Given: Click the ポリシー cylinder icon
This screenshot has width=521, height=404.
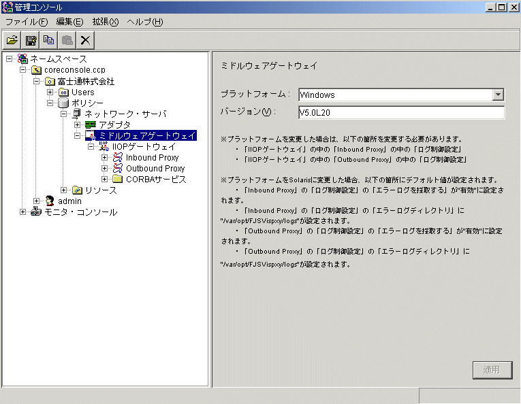Looking at the screenshot, I should [x=63, y=103].
